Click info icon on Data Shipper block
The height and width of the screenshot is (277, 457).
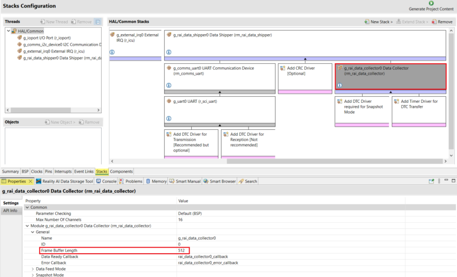coord(169,52)
